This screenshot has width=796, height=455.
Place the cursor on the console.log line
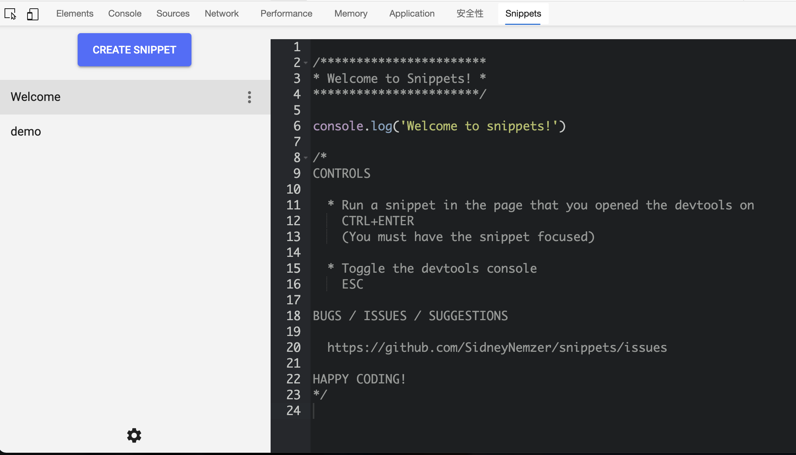[x=439, y=126]
